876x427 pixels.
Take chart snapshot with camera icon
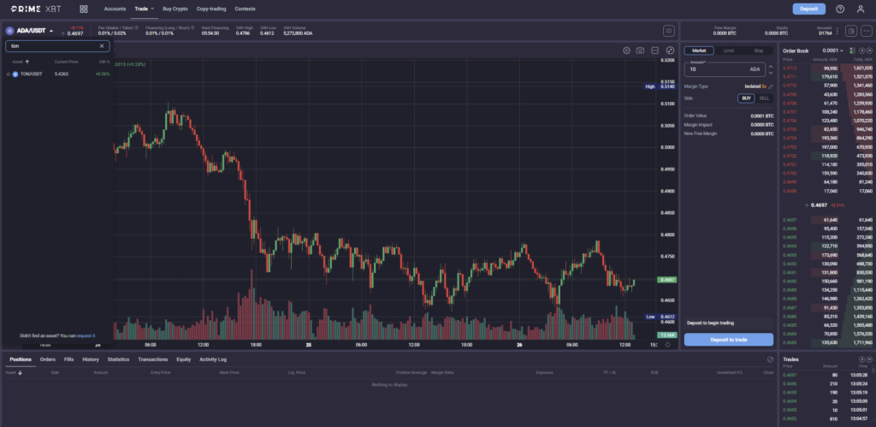pyautogui.click(x=640, y=50)
